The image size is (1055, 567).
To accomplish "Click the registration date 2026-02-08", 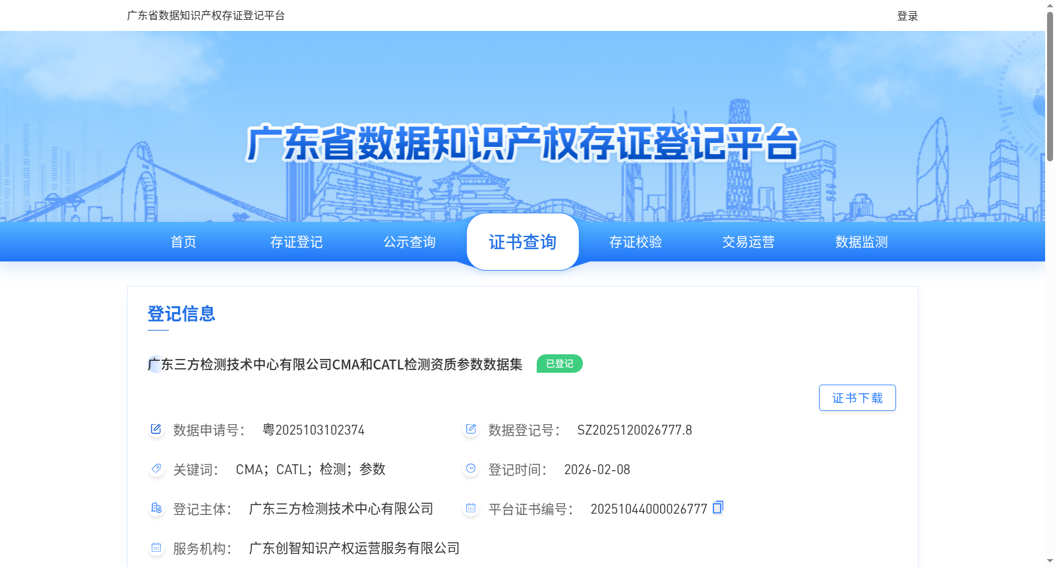I will (x=597, y=470).
